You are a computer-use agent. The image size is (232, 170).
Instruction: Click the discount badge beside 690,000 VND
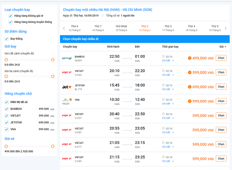click(190, 87)
